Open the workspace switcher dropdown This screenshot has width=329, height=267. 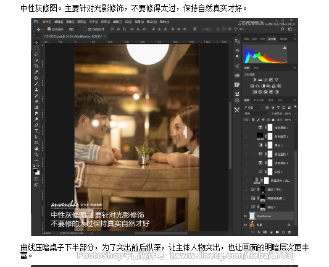click(x=291, y=29)
